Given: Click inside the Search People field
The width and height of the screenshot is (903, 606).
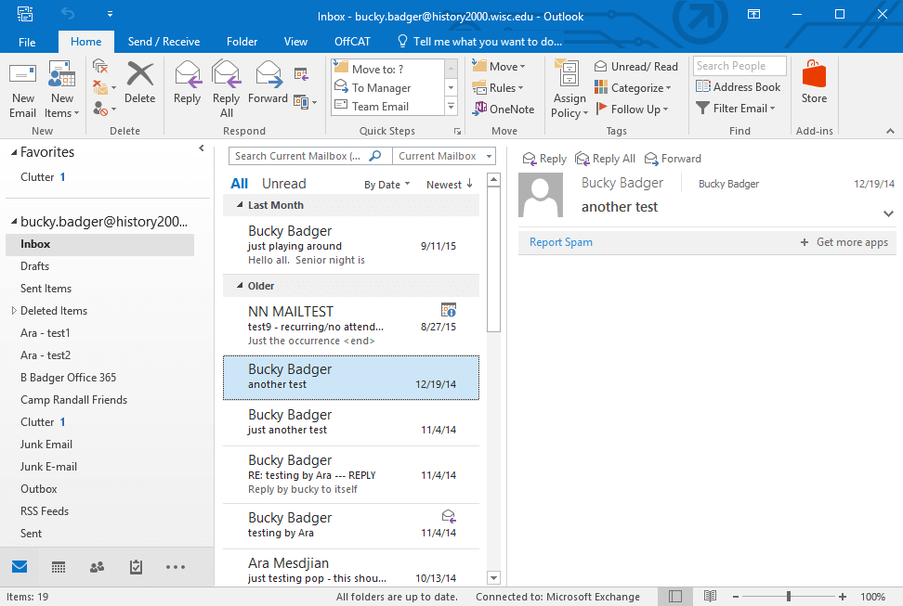Looking at the screenshot, I should tap(739, 65).
